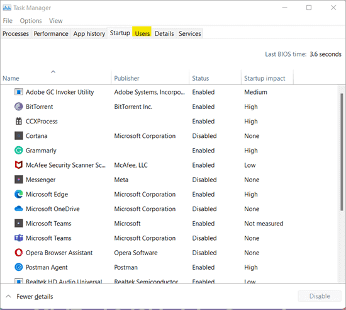Click the Task Manager title bar icon
The height and width of the screenshot is (310, 346).
(7, 8)
